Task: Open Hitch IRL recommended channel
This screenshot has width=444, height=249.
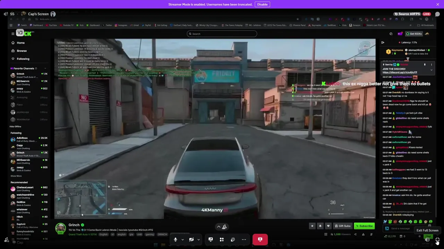Action: tap(28, 218)
